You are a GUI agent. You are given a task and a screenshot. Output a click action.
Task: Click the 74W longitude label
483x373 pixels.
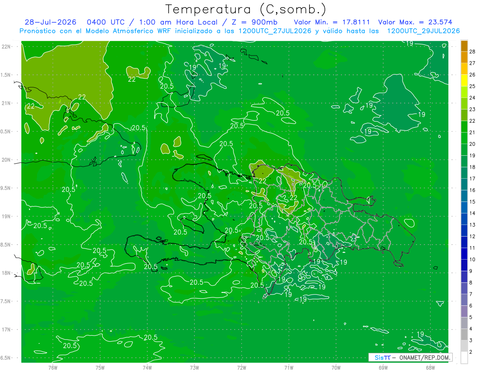point(147,367)
